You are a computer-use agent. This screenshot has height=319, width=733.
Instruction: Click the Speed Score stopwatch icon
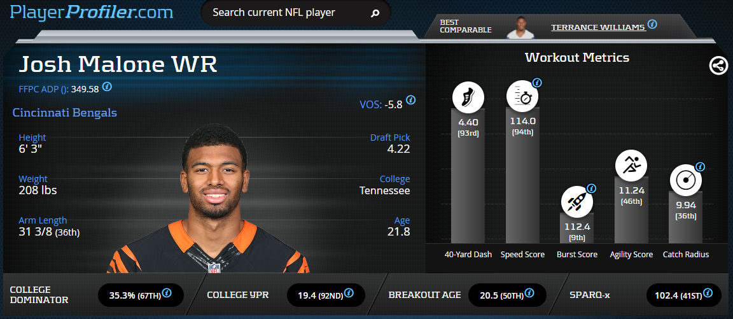522,97
